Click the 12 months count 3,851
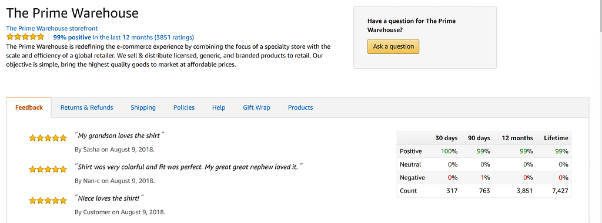The image size is (602, 223). pos(524,191)
